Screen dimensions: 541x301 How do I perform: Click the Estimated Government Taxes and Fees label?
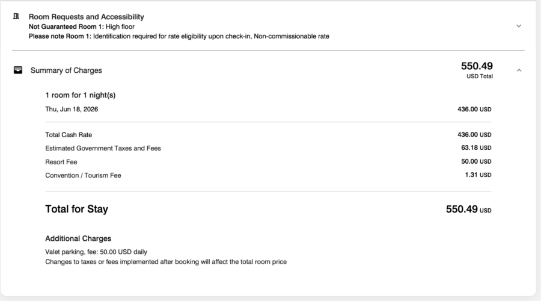pos(103,148)
